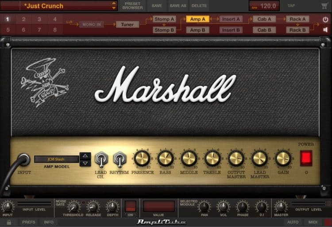Viewport: 332px width, 227px height.
Task: Select the Stomp B module
Action: (164, 30)
